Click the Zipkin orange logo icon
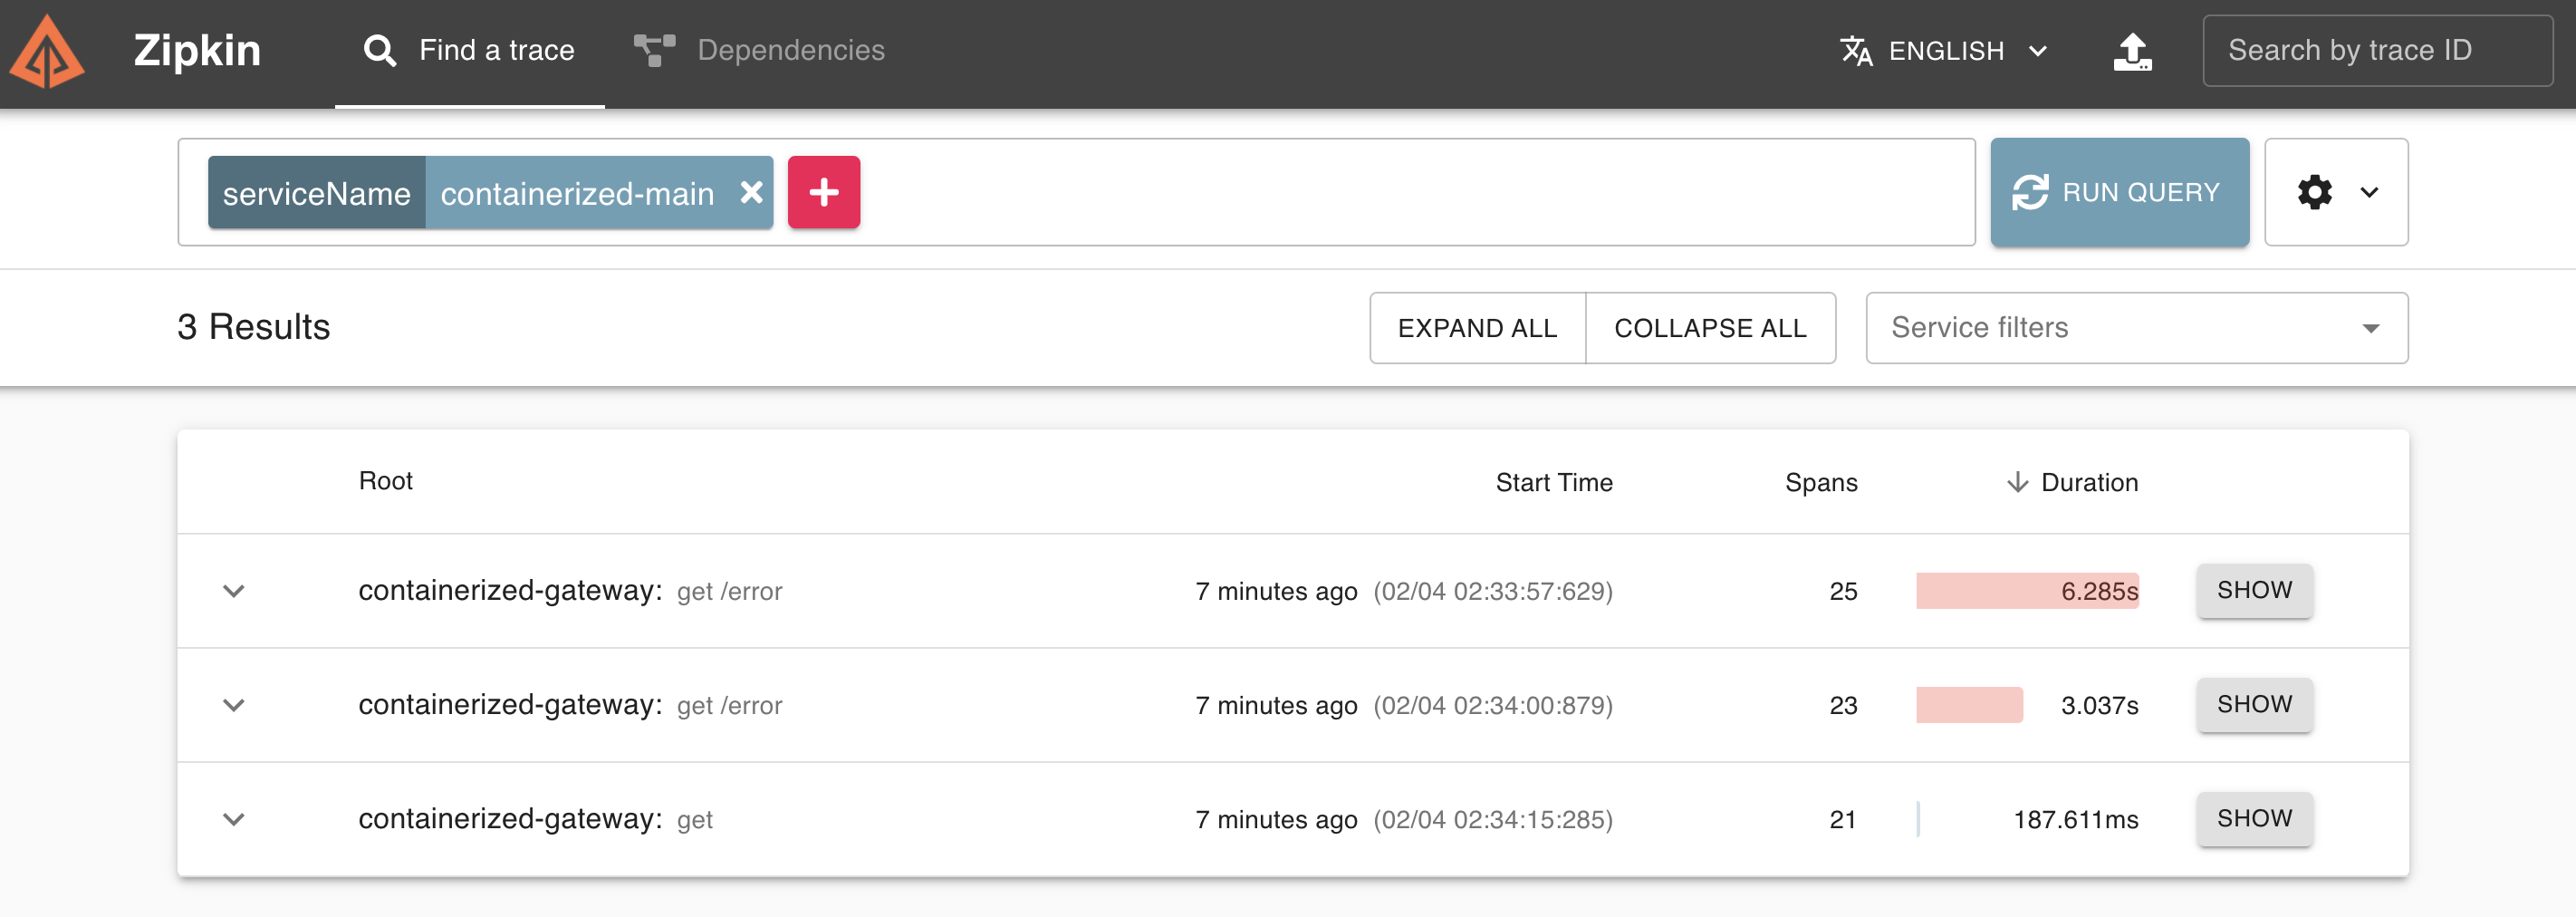 click(x=46, y=52)
